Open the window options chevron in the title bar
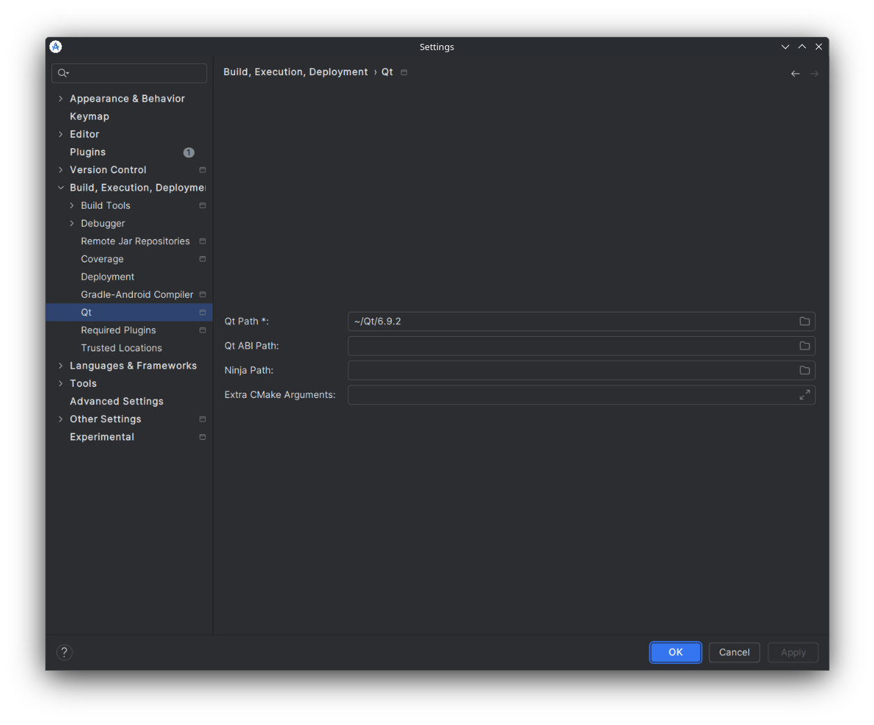Viewport: 874px width, 725px height. point(785,47)
